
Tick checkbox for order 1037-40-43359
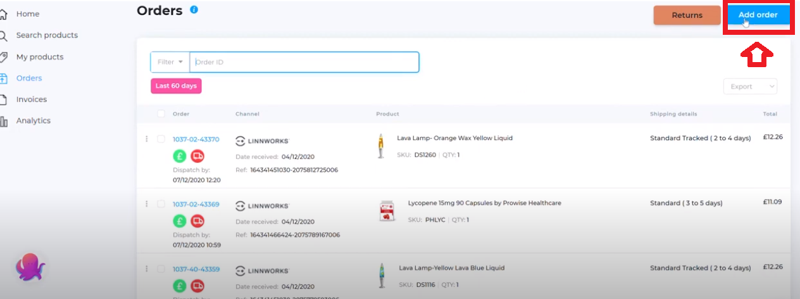click(x=161, y=269)
